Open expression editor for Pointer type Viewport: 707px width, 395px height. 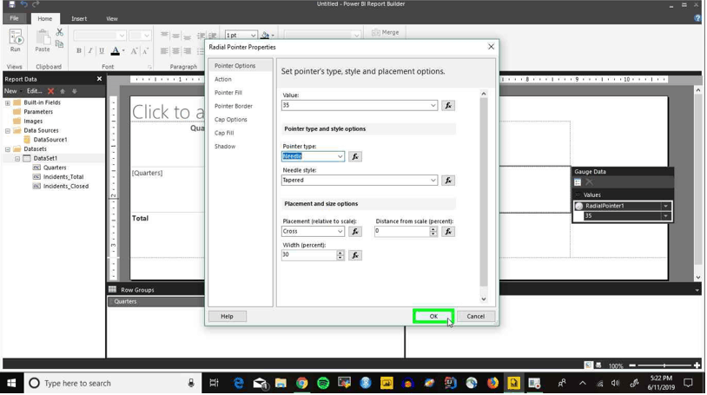tap(355, 156)
